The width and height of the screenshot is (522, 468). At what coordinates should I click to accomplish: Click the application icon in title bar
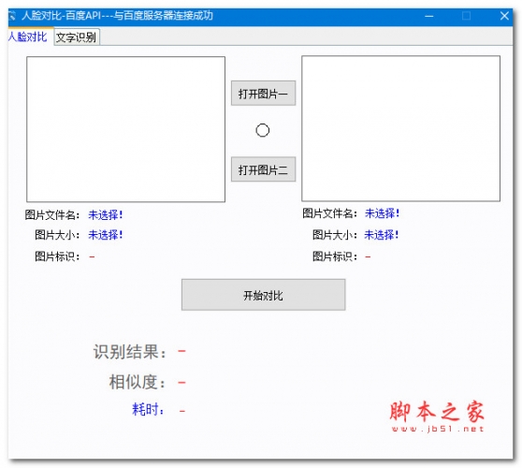tap(12, 16)
